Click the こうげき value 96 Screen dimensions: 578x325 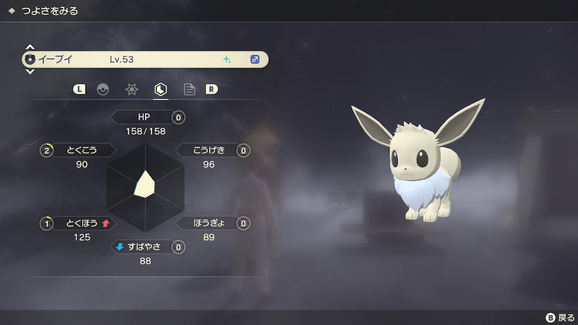pos(209,165)
